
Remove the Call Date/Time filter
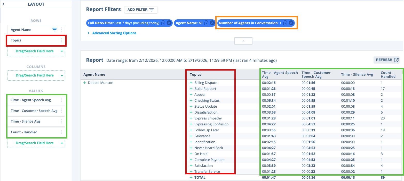pyautogui.click(x=169, y=23)
